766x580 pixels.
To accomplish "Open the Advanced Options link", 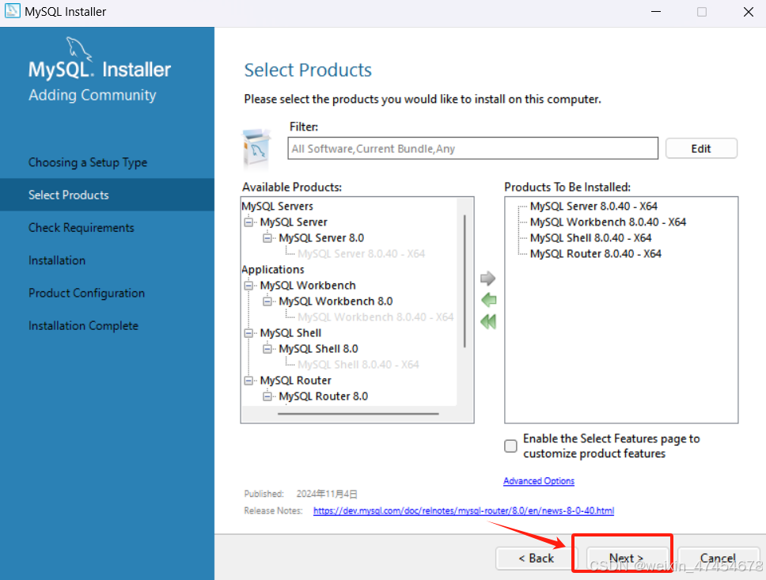I will pos(539,481).
